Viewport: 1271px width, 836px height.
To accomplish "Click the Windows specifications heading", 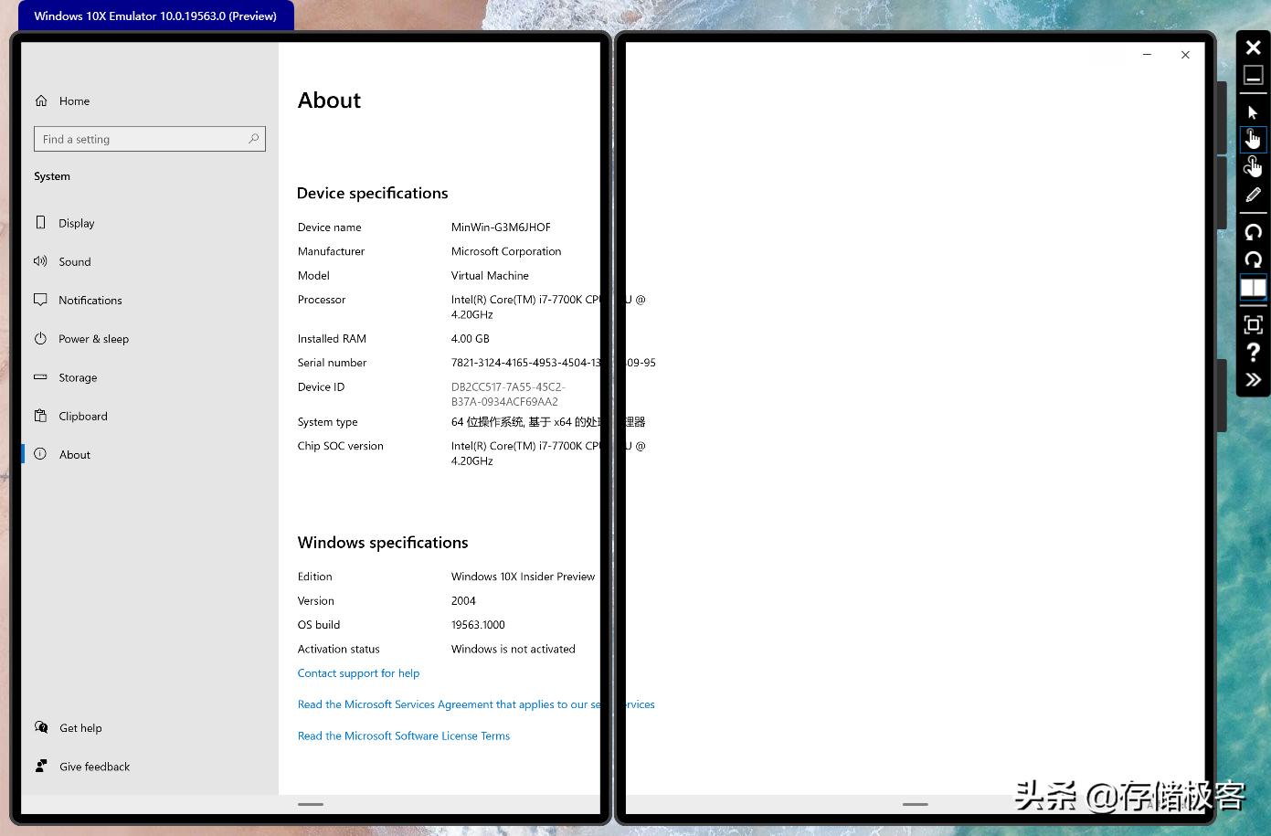I will [x=383, y=543].
